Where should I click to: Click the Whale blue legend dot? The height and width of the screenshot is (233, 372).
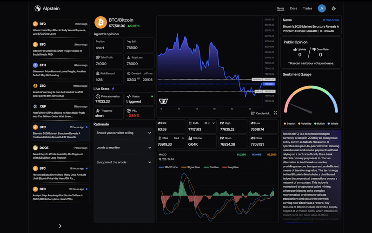click(x=329, y=123)
